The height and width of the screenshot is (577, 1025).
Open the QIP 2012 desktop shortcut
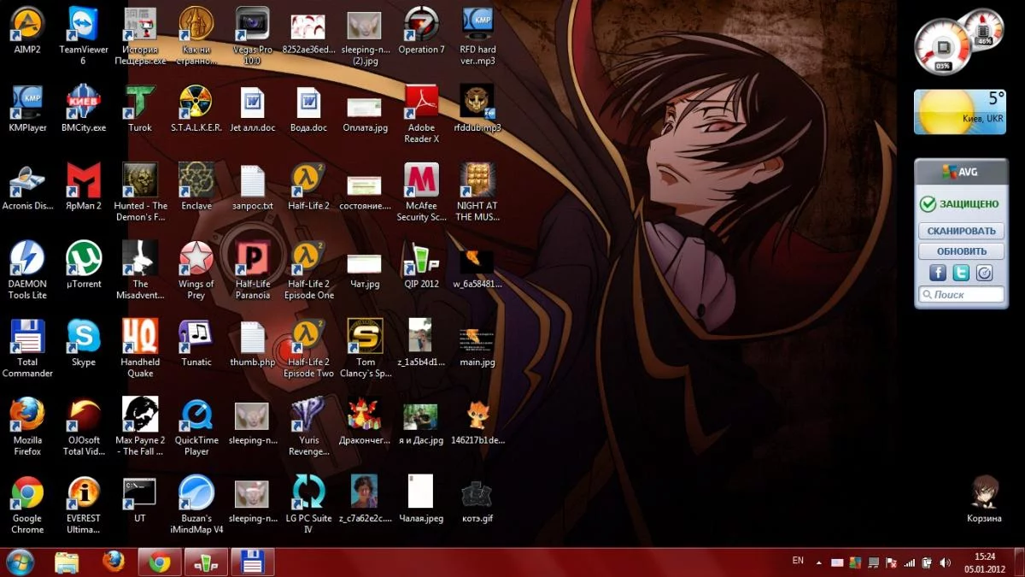tap(421, 265)
